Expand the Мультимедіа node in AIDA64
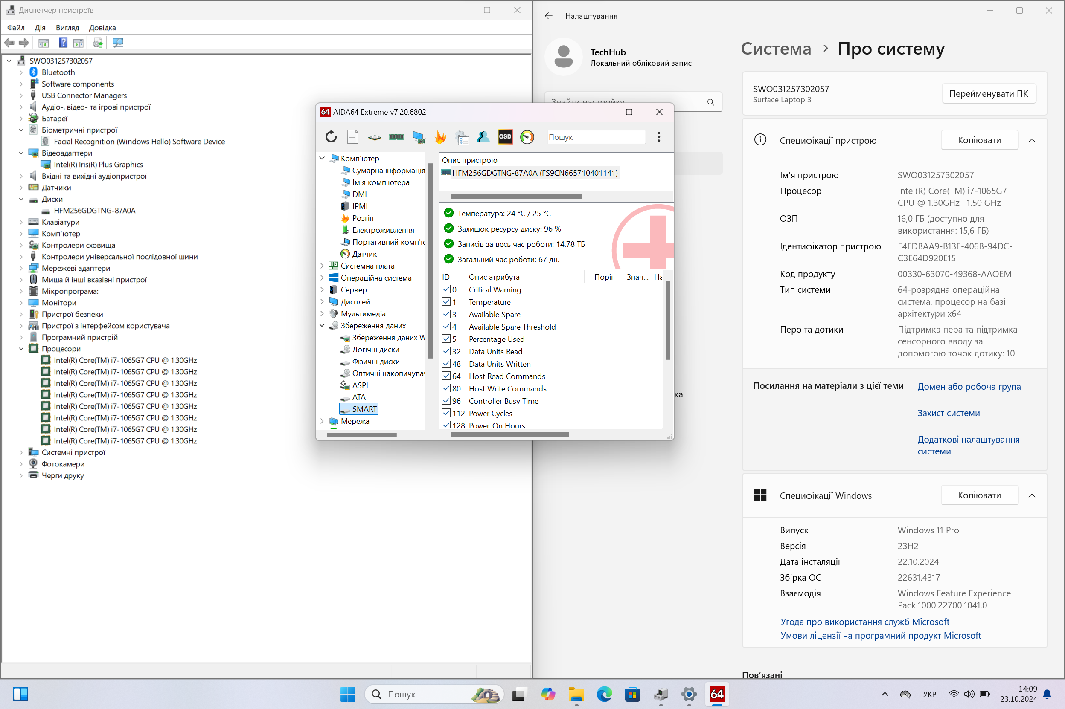 pyautogui.click(x=322, y=313)
